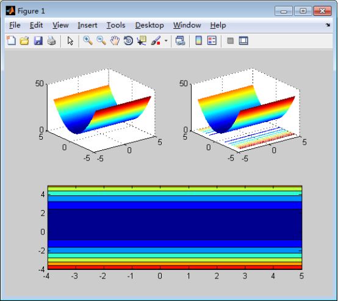Select the Rotate 3D tool
The width and height of the screenshot is (338, 301).
pyautogui.click(x=128, y=40)
